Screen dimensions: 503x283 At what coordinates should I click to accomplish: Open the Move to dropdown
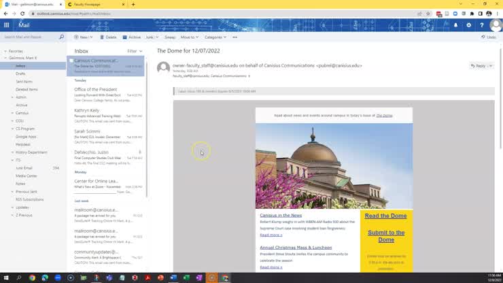point(189,37)
